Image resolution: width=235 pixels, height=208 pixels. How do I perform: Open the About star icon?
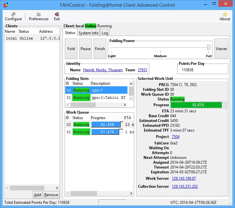pyautogui.click(x=225, y=16)
